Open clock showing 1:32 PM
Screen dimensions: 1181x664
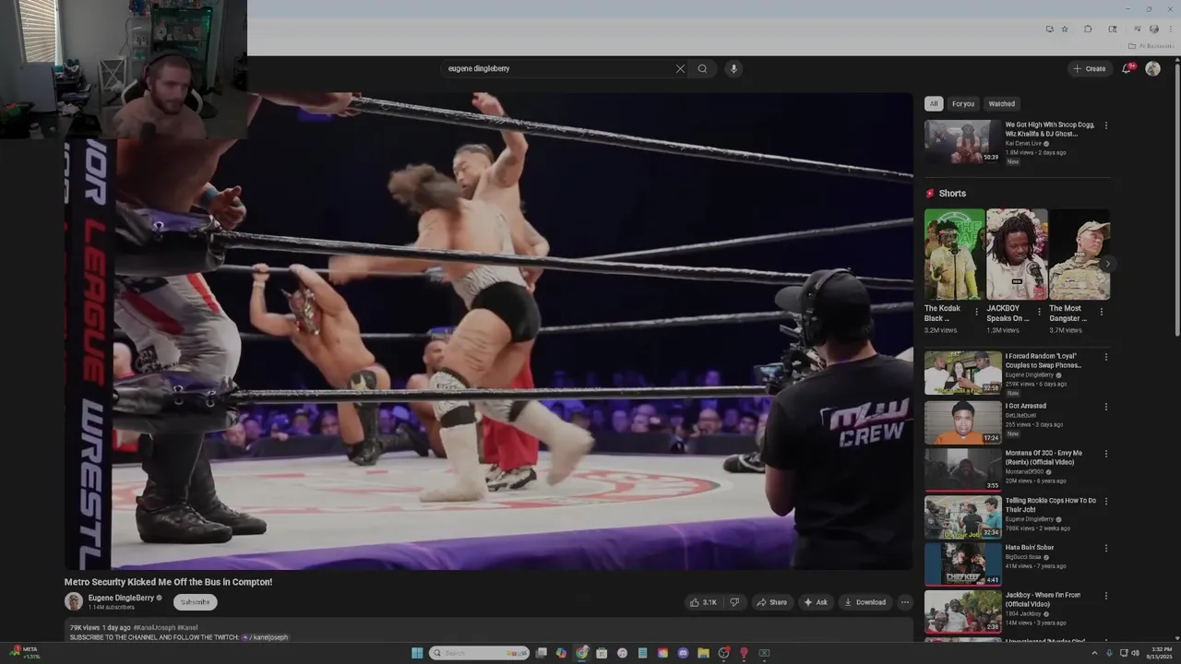pos(1159,653)
